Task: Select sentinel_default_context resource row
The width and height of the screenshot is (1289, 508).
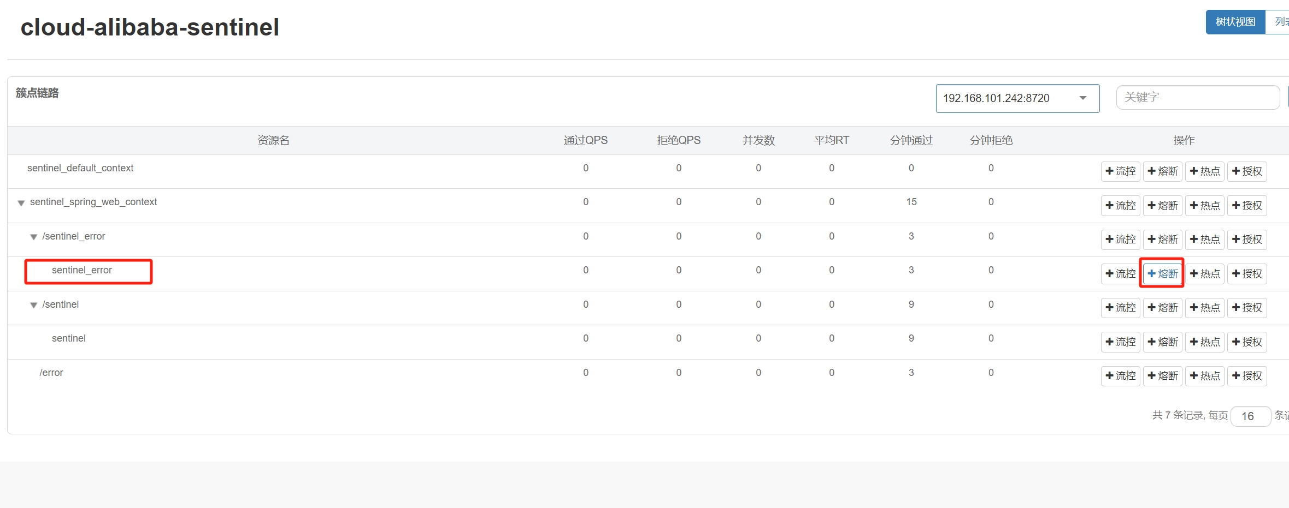Action: pos(80,168)
